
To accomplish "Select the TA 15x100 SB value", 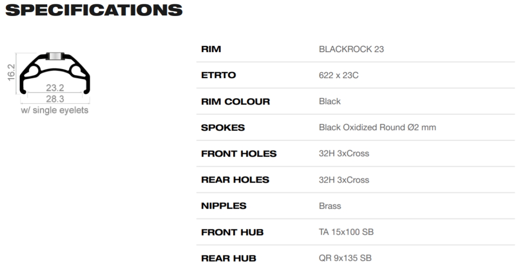I will (x=346, y=232).
